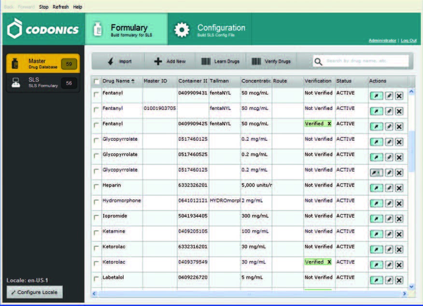Promote Ketorolac 0409379549 arrow icon
The image size is (423, 306).
(x=376, y=264)
